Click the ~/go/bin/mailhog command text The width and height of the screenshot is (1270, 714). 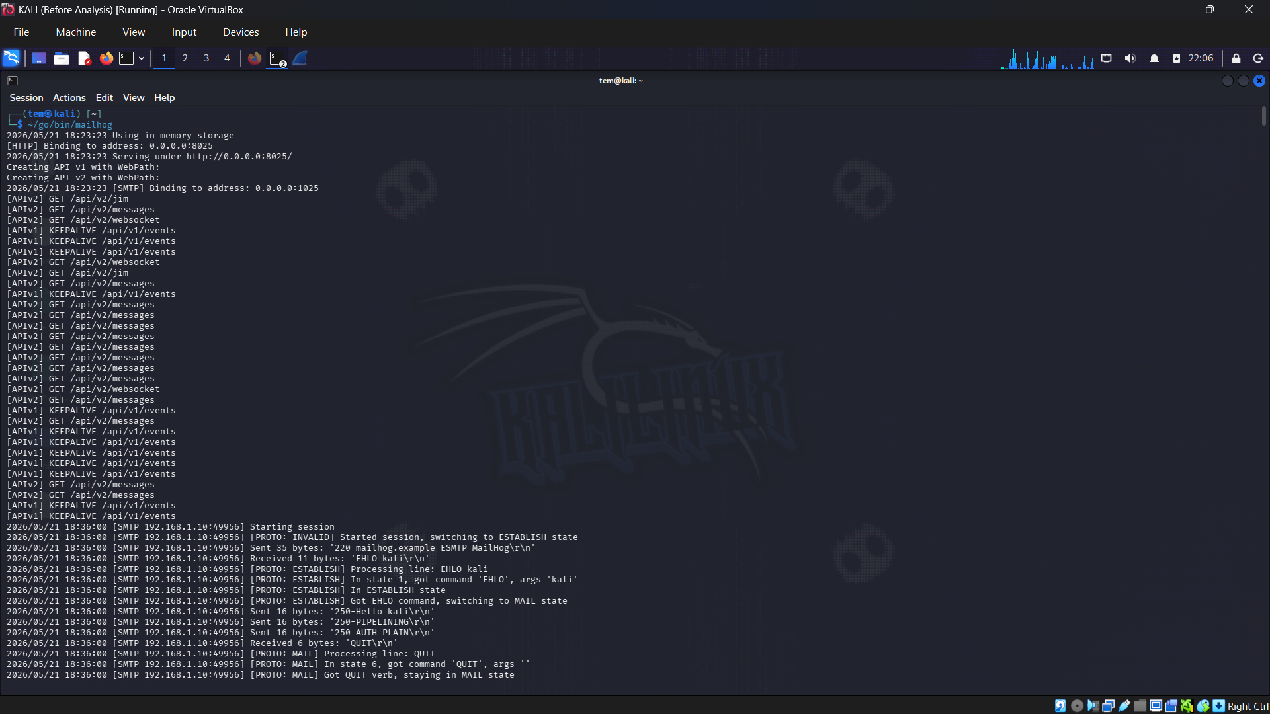click(70, 124)
